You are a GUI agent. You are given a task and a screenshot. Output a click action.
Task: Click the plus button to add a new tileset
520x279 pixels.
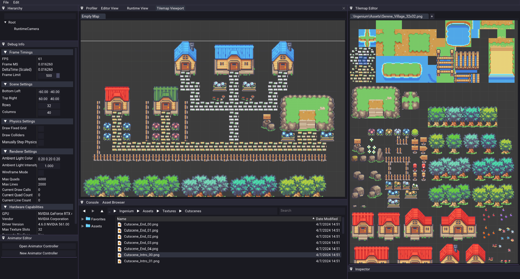click(x=432, y=16)
